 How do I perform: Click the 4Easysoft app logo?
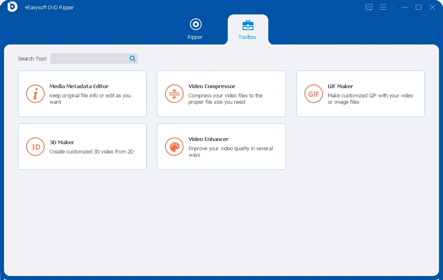12,7
